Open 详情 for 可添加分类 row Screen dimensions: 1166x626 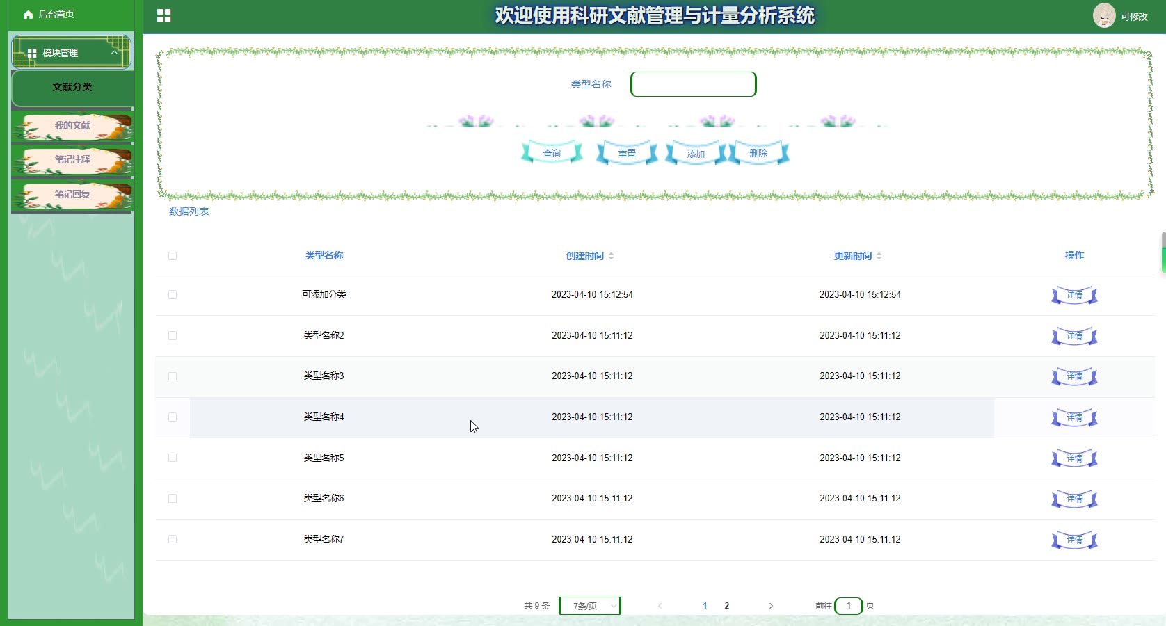1074,296
